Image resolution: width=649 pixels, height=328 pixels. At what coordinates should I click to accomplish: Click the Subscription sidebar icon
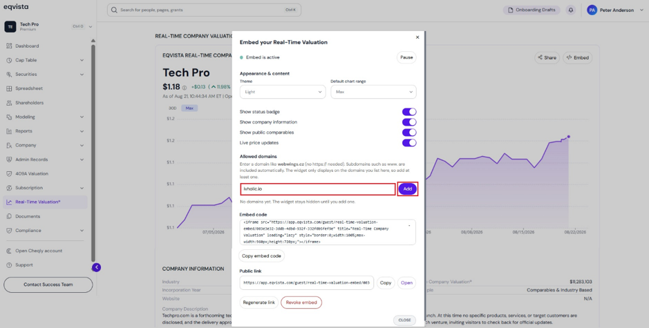click(9, 188)
